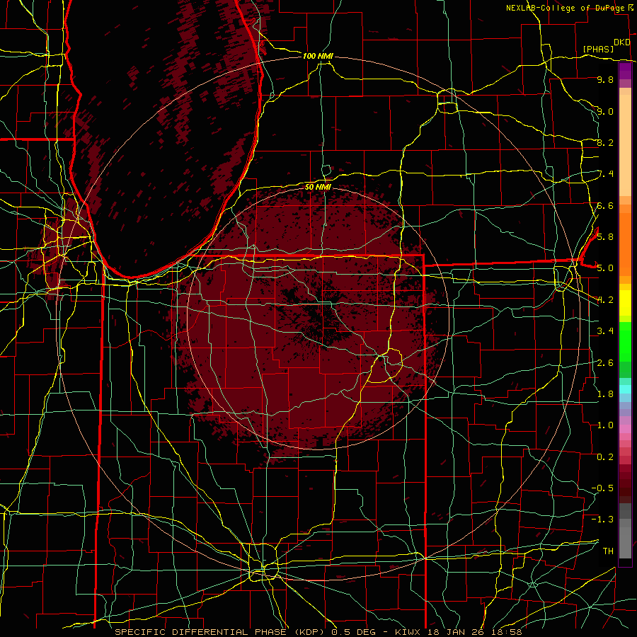Click the [PHAS] units label
This screenshot has width=637, height=637.
tap(598, 49)
